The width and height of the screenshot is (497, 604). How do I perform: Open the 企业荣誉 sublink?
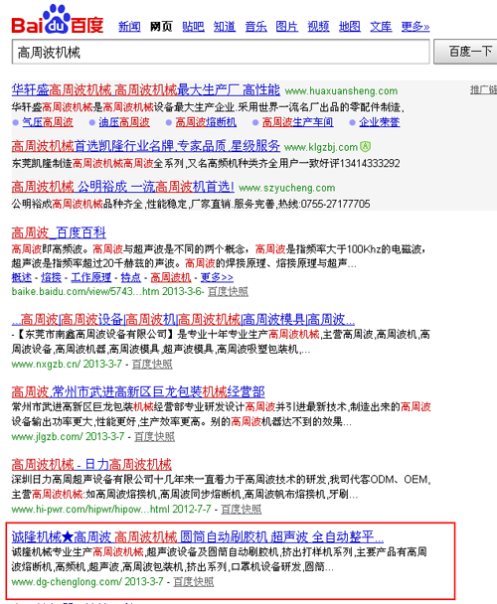(380, 122)
